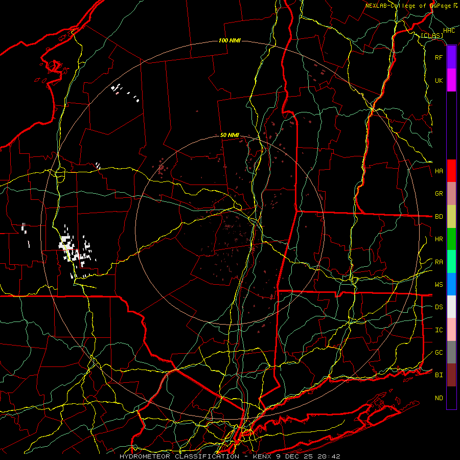Click the HR legend label
Image resolution: width=460 pixels, height=460 pixels.
point(439,239)
